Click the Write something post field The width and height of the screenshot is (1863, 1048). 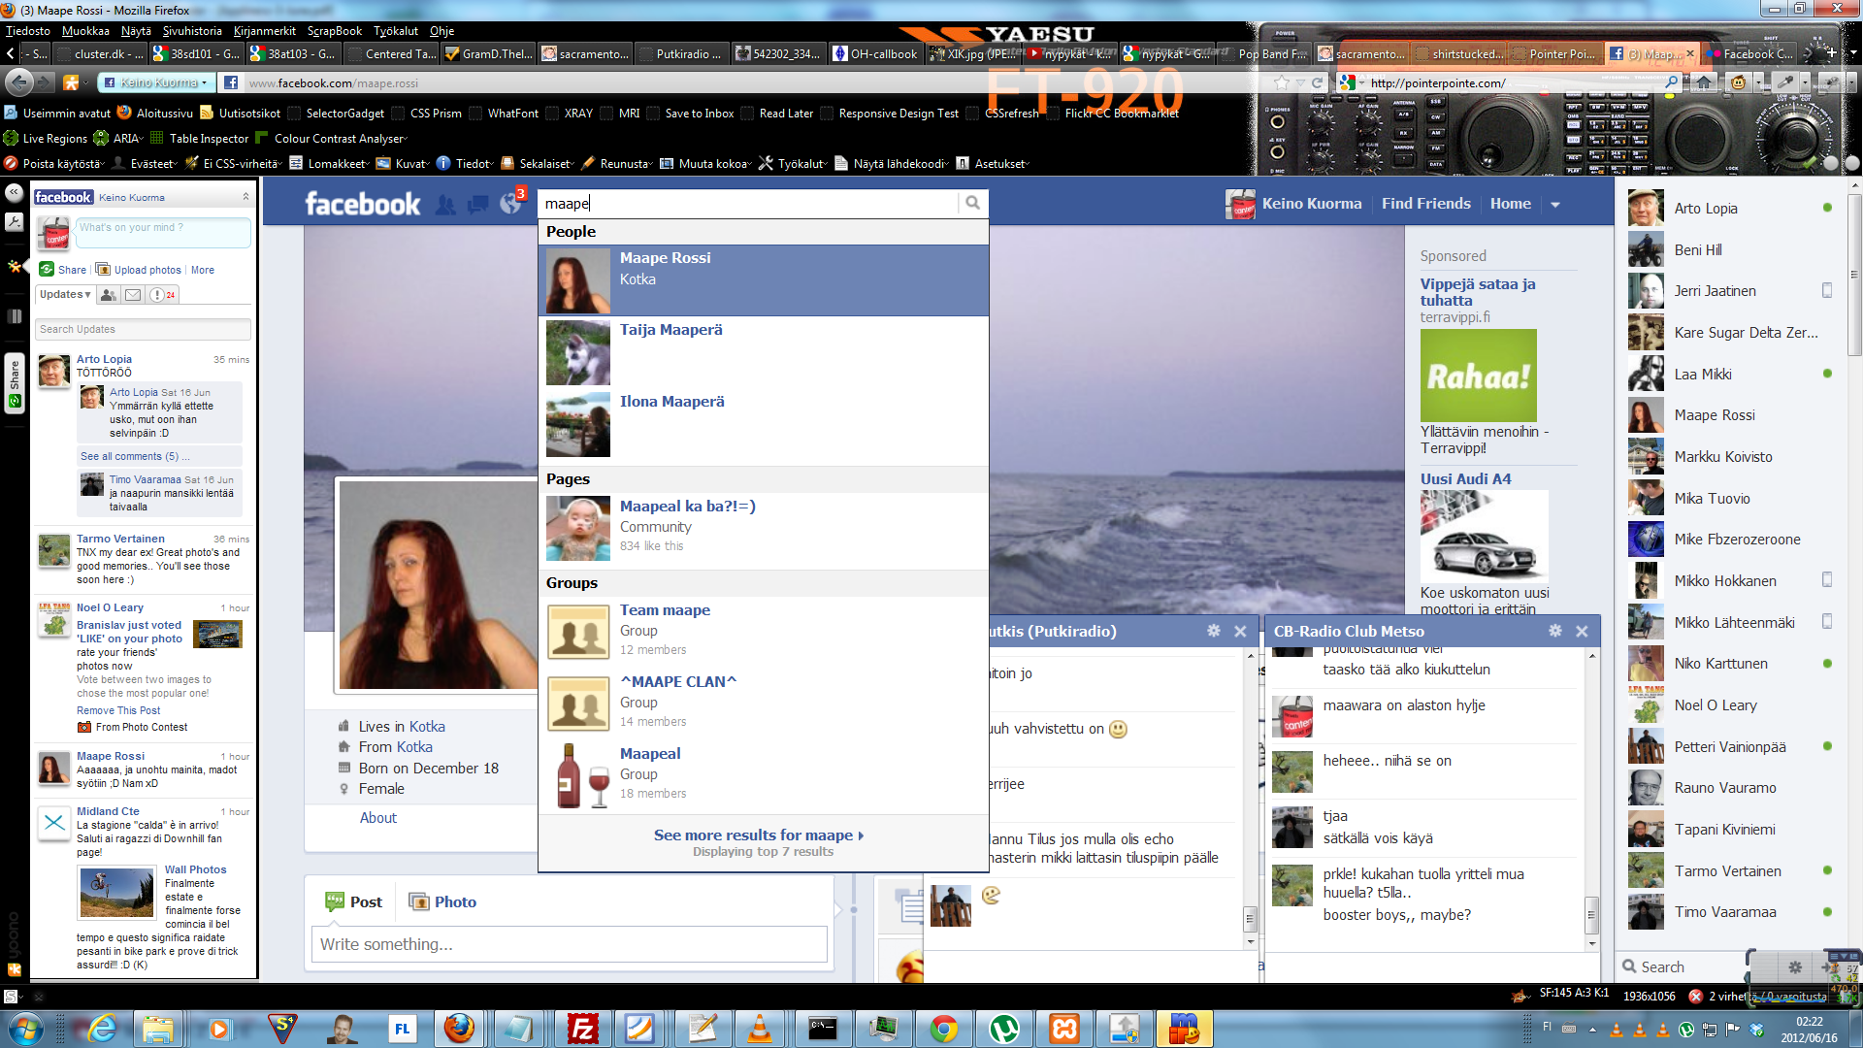[x=569, y=944]
